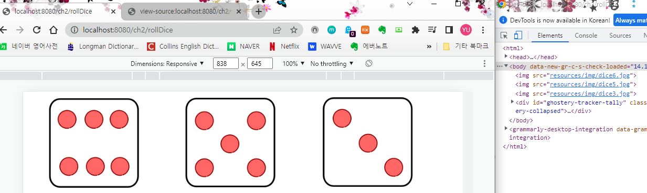Image resolution: width=647 pixels, height=193 pixels.
Task: Follow the resources/img/dice6.jpg link
Action: click(589, 75)
